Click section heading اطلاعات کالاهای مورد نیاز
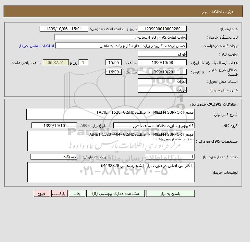The width and height of the screenshot is (250, 242). [214, 104]
